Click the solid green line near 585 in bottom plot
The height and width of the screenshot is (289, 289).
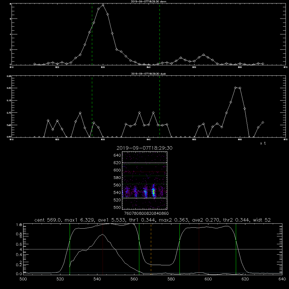click(179, 249)
